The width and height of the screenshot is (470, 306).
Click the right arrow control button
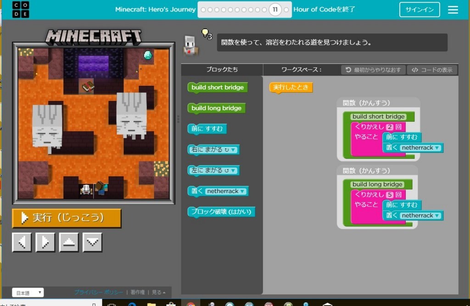pyautogui.click(x=45, y=242)
